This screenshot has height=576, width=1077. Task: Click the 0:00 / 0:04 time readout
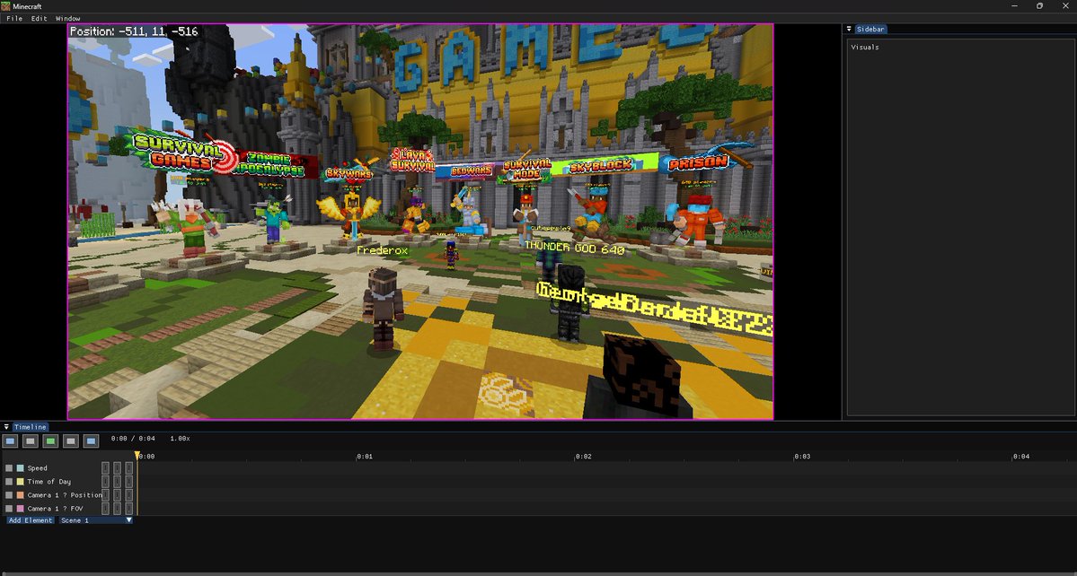(133, 438)
